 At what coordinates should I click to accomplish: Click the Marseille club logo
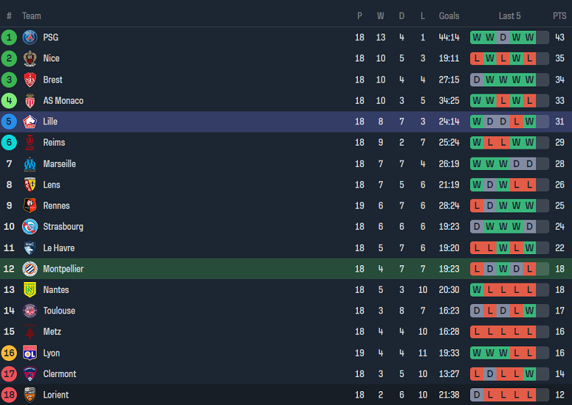pyautogui.click(x=30, y=164)
